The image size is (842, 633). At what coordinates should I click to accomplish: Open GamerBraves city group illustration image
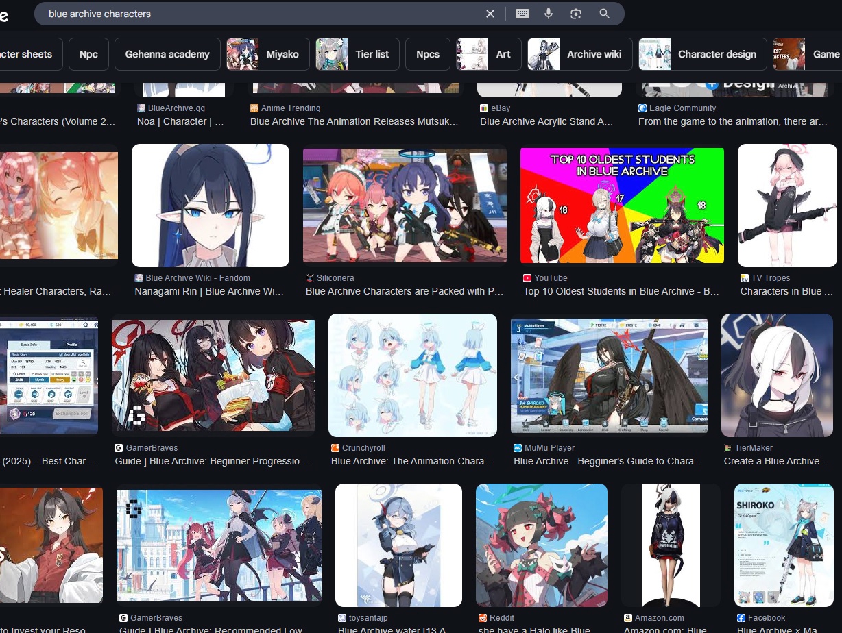219,545
